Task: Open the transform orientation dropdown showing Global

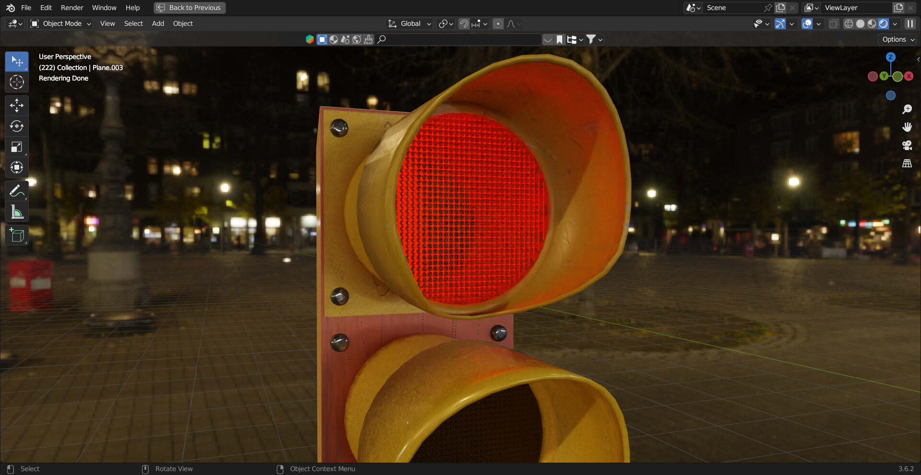Action: click(409, 23)
